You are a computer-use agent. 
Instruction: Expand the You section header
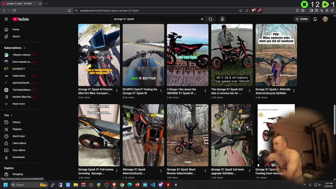click(x=8, y=115)
